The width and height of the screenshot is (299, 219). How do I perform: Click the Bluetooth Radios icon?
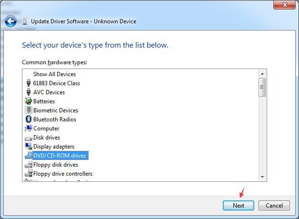tap(28, 119)
